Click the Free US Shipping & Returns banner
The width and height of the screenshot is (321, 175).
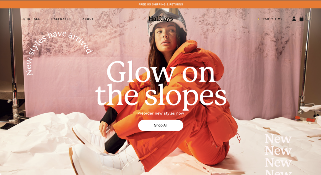click(160, 4)
